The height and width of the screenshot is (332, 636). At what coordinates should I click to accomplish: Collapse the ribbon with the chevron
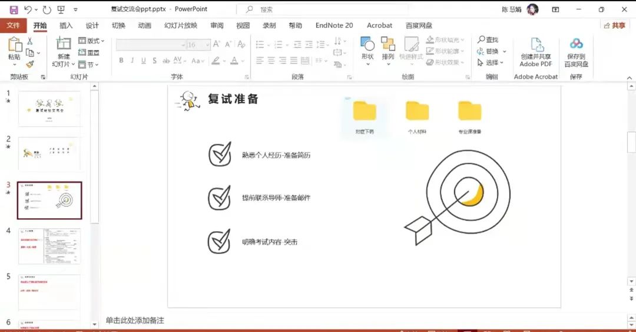point(629,78)
